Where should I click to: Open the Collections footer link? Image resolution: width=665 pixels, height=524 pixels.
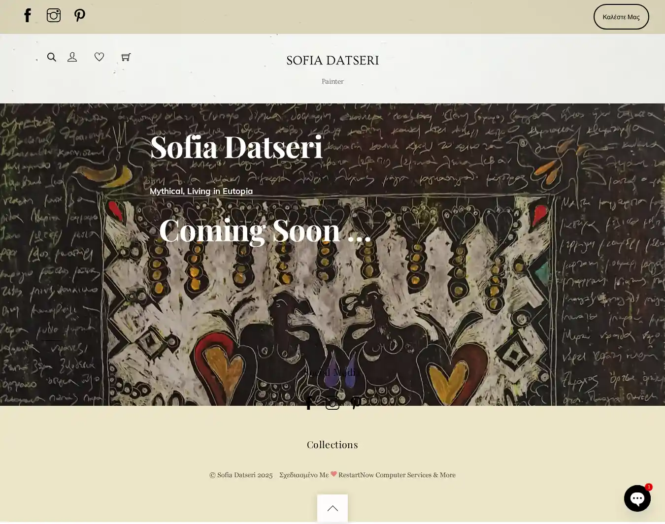click(x=332, y=445)
